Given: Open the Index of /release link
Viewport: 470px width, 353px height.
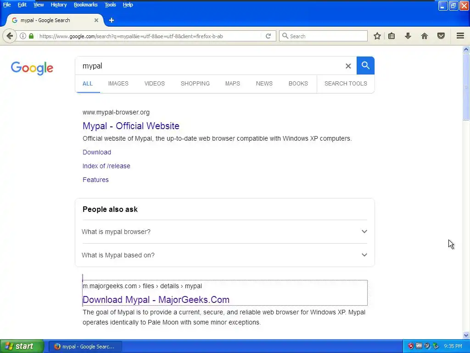Looking at the screenshot, I should pos(106,166).
